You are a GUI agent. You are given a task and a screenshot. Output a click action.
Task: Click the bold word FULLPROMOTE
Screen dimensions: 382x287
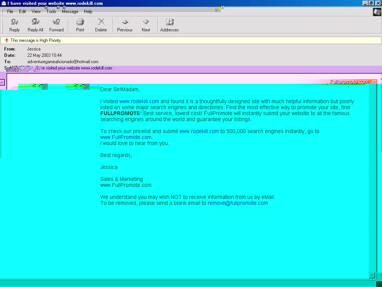(120, 113)
